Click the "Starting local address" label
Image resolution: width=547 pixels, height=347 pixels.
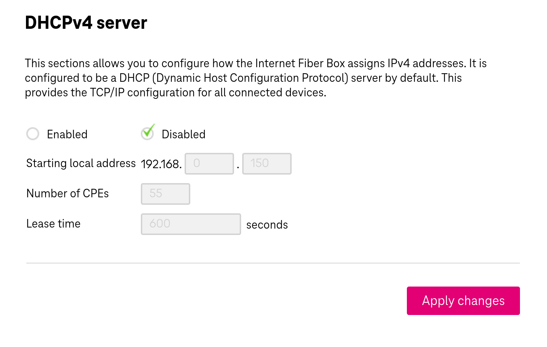(81, 163)
